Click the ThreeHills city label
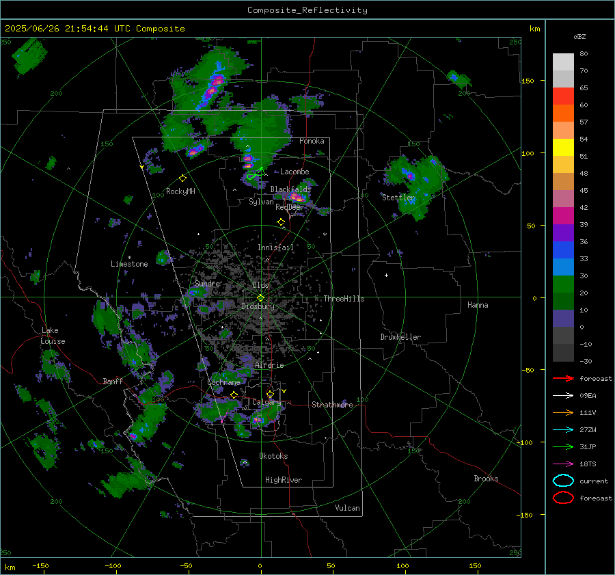 pos(344,299)
